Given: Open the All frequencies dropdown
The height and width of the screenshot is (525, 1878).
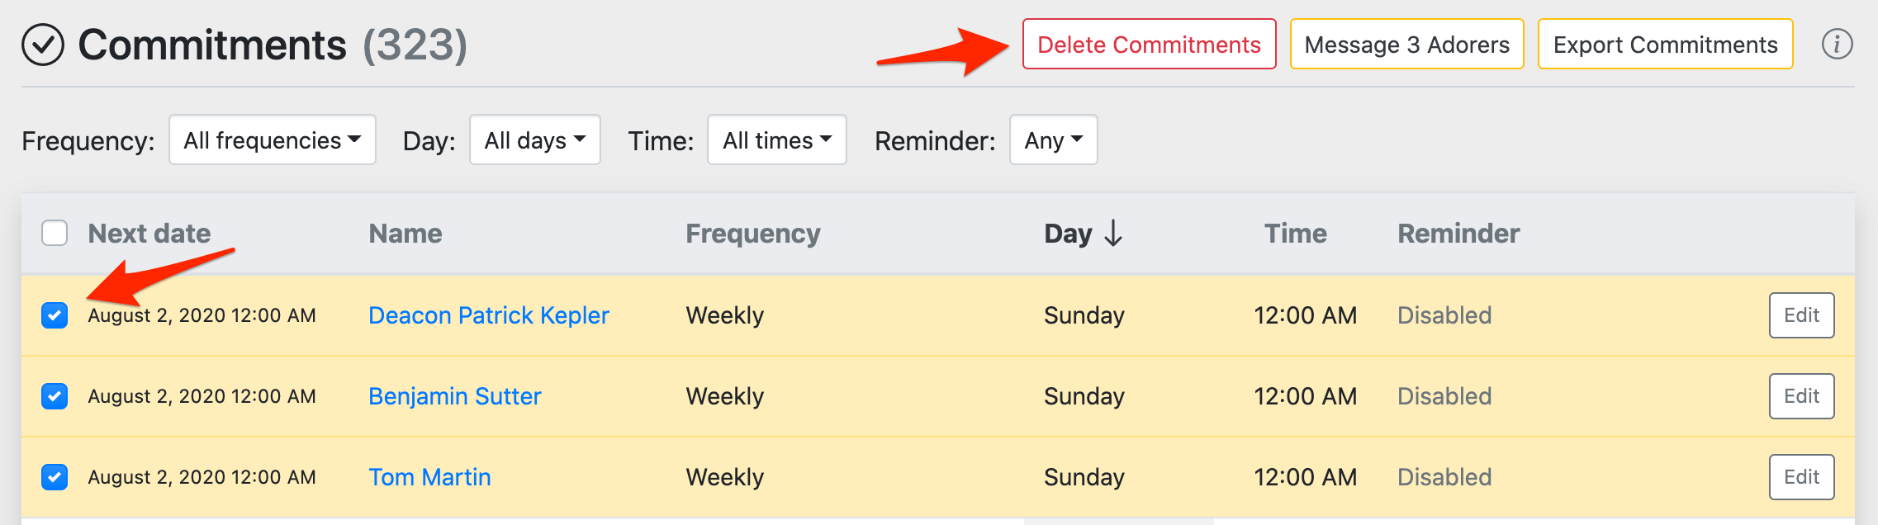Looking at the screenshot, I should 272,140.
